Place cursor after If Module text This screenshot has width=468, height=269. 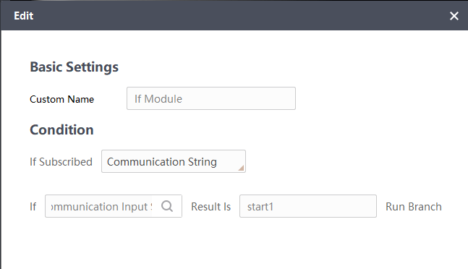183,99
